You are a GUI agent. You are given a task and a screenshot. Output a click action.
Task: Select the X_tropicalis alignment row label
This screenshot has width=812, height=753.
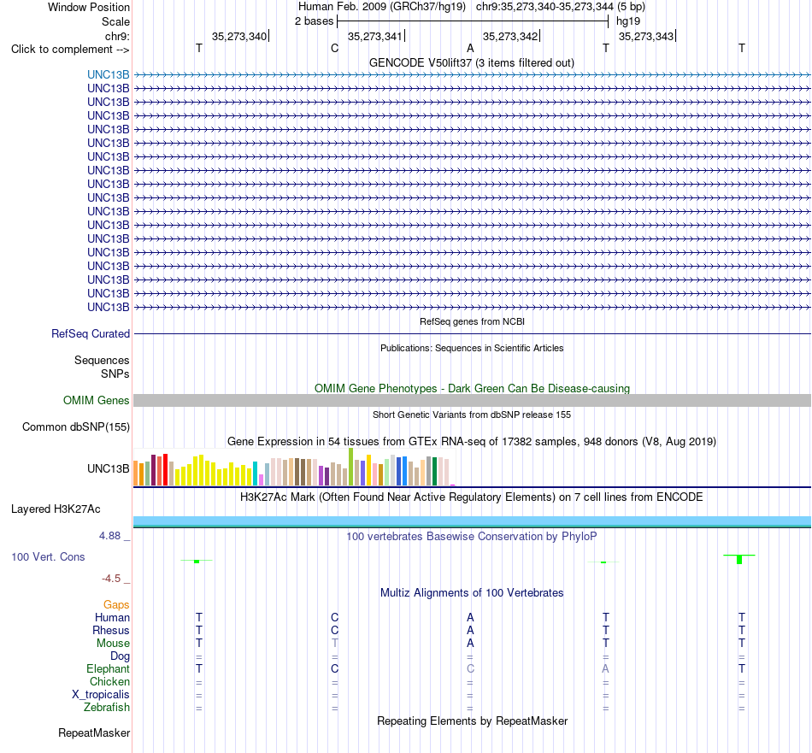[101, 695]
